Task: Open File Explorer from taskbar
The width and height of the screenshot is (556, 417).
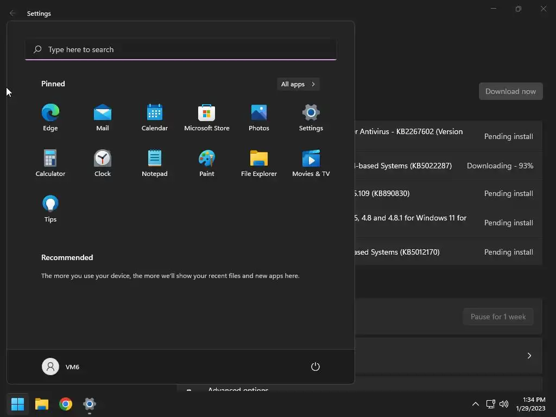Action: (x=41, y=404)
